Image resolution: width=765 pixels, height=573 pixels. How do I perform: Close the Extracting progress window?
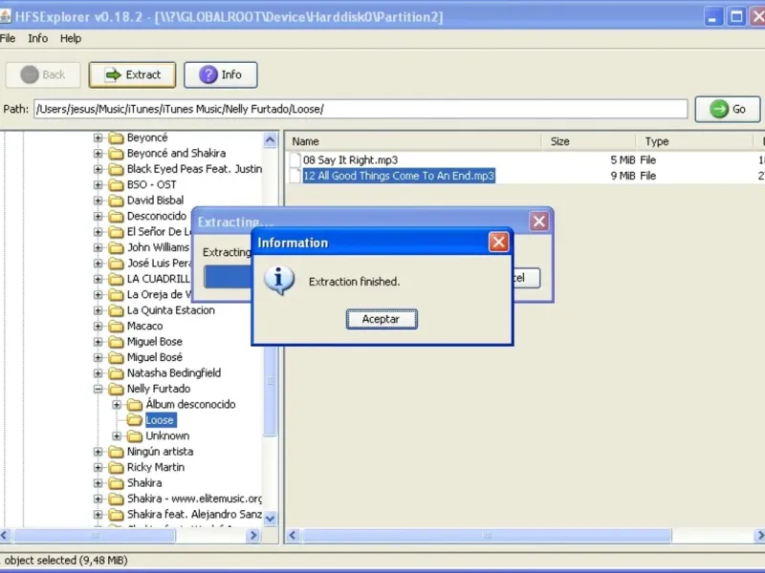[x=539, y=222]
